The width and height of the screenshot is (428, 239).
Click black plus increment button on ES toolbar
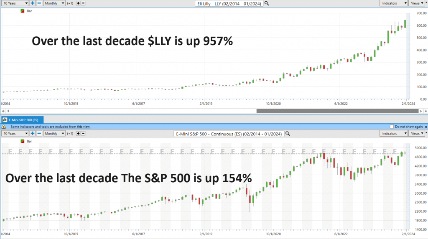(78, 133)
